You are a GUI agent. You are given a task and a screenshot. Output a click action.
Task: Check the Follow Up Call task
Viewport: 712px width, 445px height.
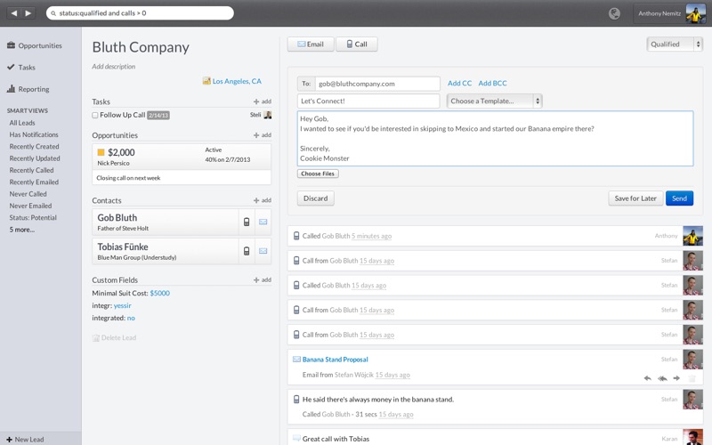[x=95, y=116]
